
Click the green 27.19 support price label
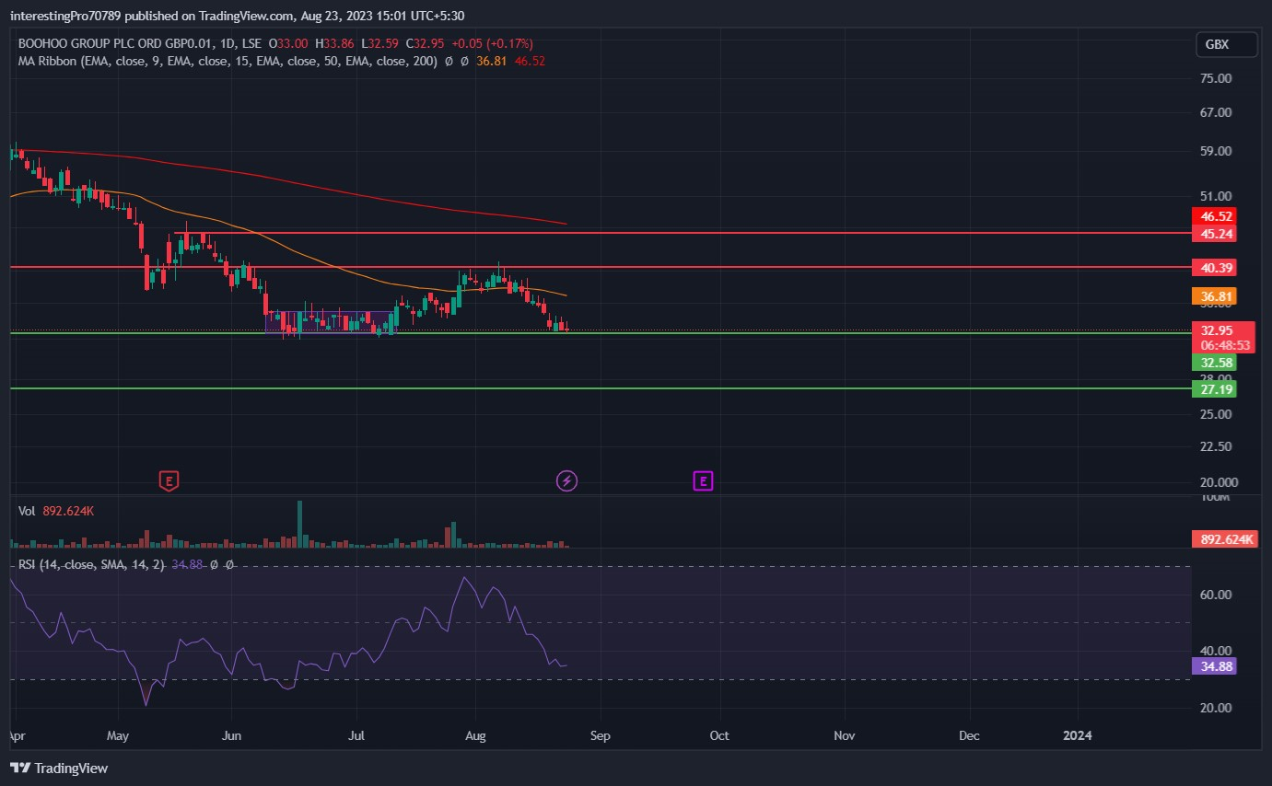click(1213, 389)
